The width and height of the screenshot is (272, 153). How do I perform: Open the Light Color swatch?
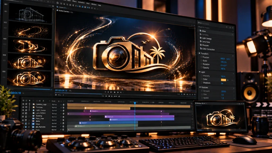[223, 80]
